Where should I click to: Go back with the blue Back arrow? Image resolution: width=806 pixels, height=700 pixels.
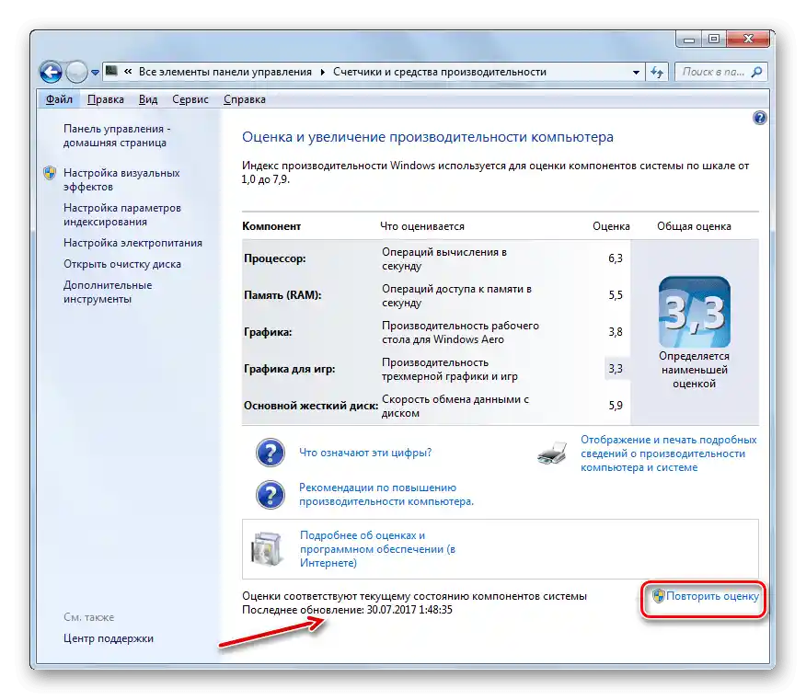51,72
